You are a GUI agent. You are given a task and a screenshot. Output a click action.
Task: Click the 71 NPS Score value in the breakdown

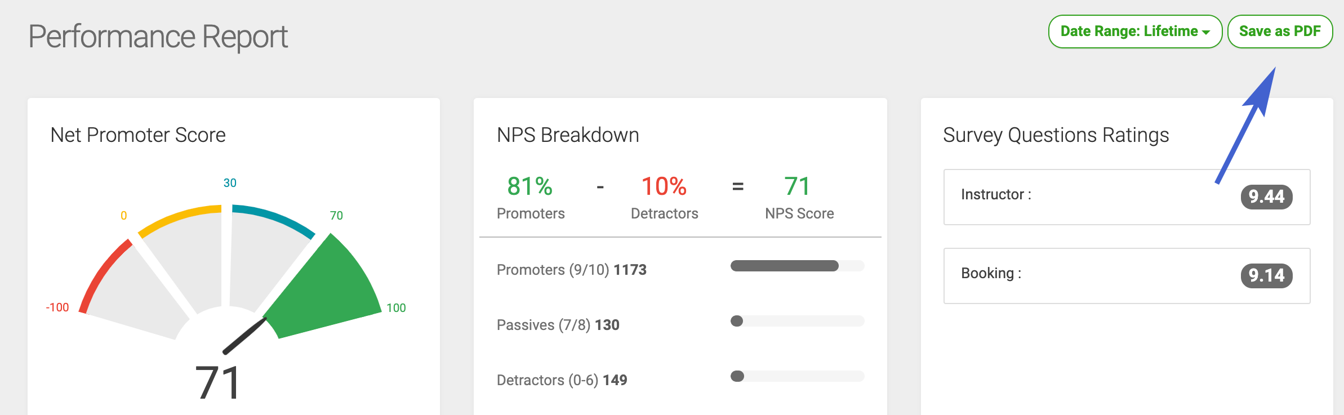click(798, 186)
